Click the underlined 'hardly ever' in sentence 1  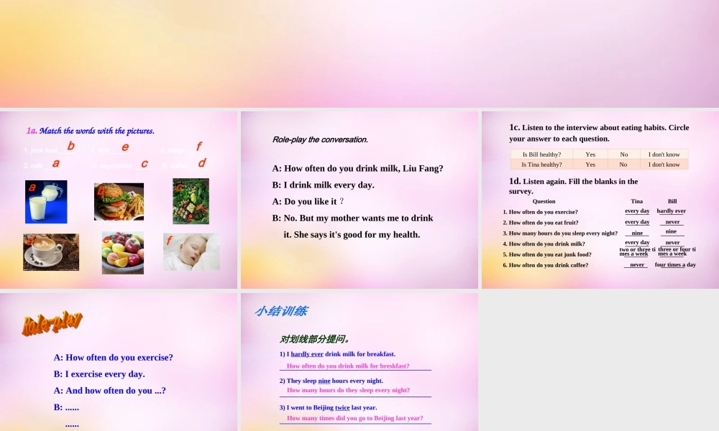coord(307,354)
